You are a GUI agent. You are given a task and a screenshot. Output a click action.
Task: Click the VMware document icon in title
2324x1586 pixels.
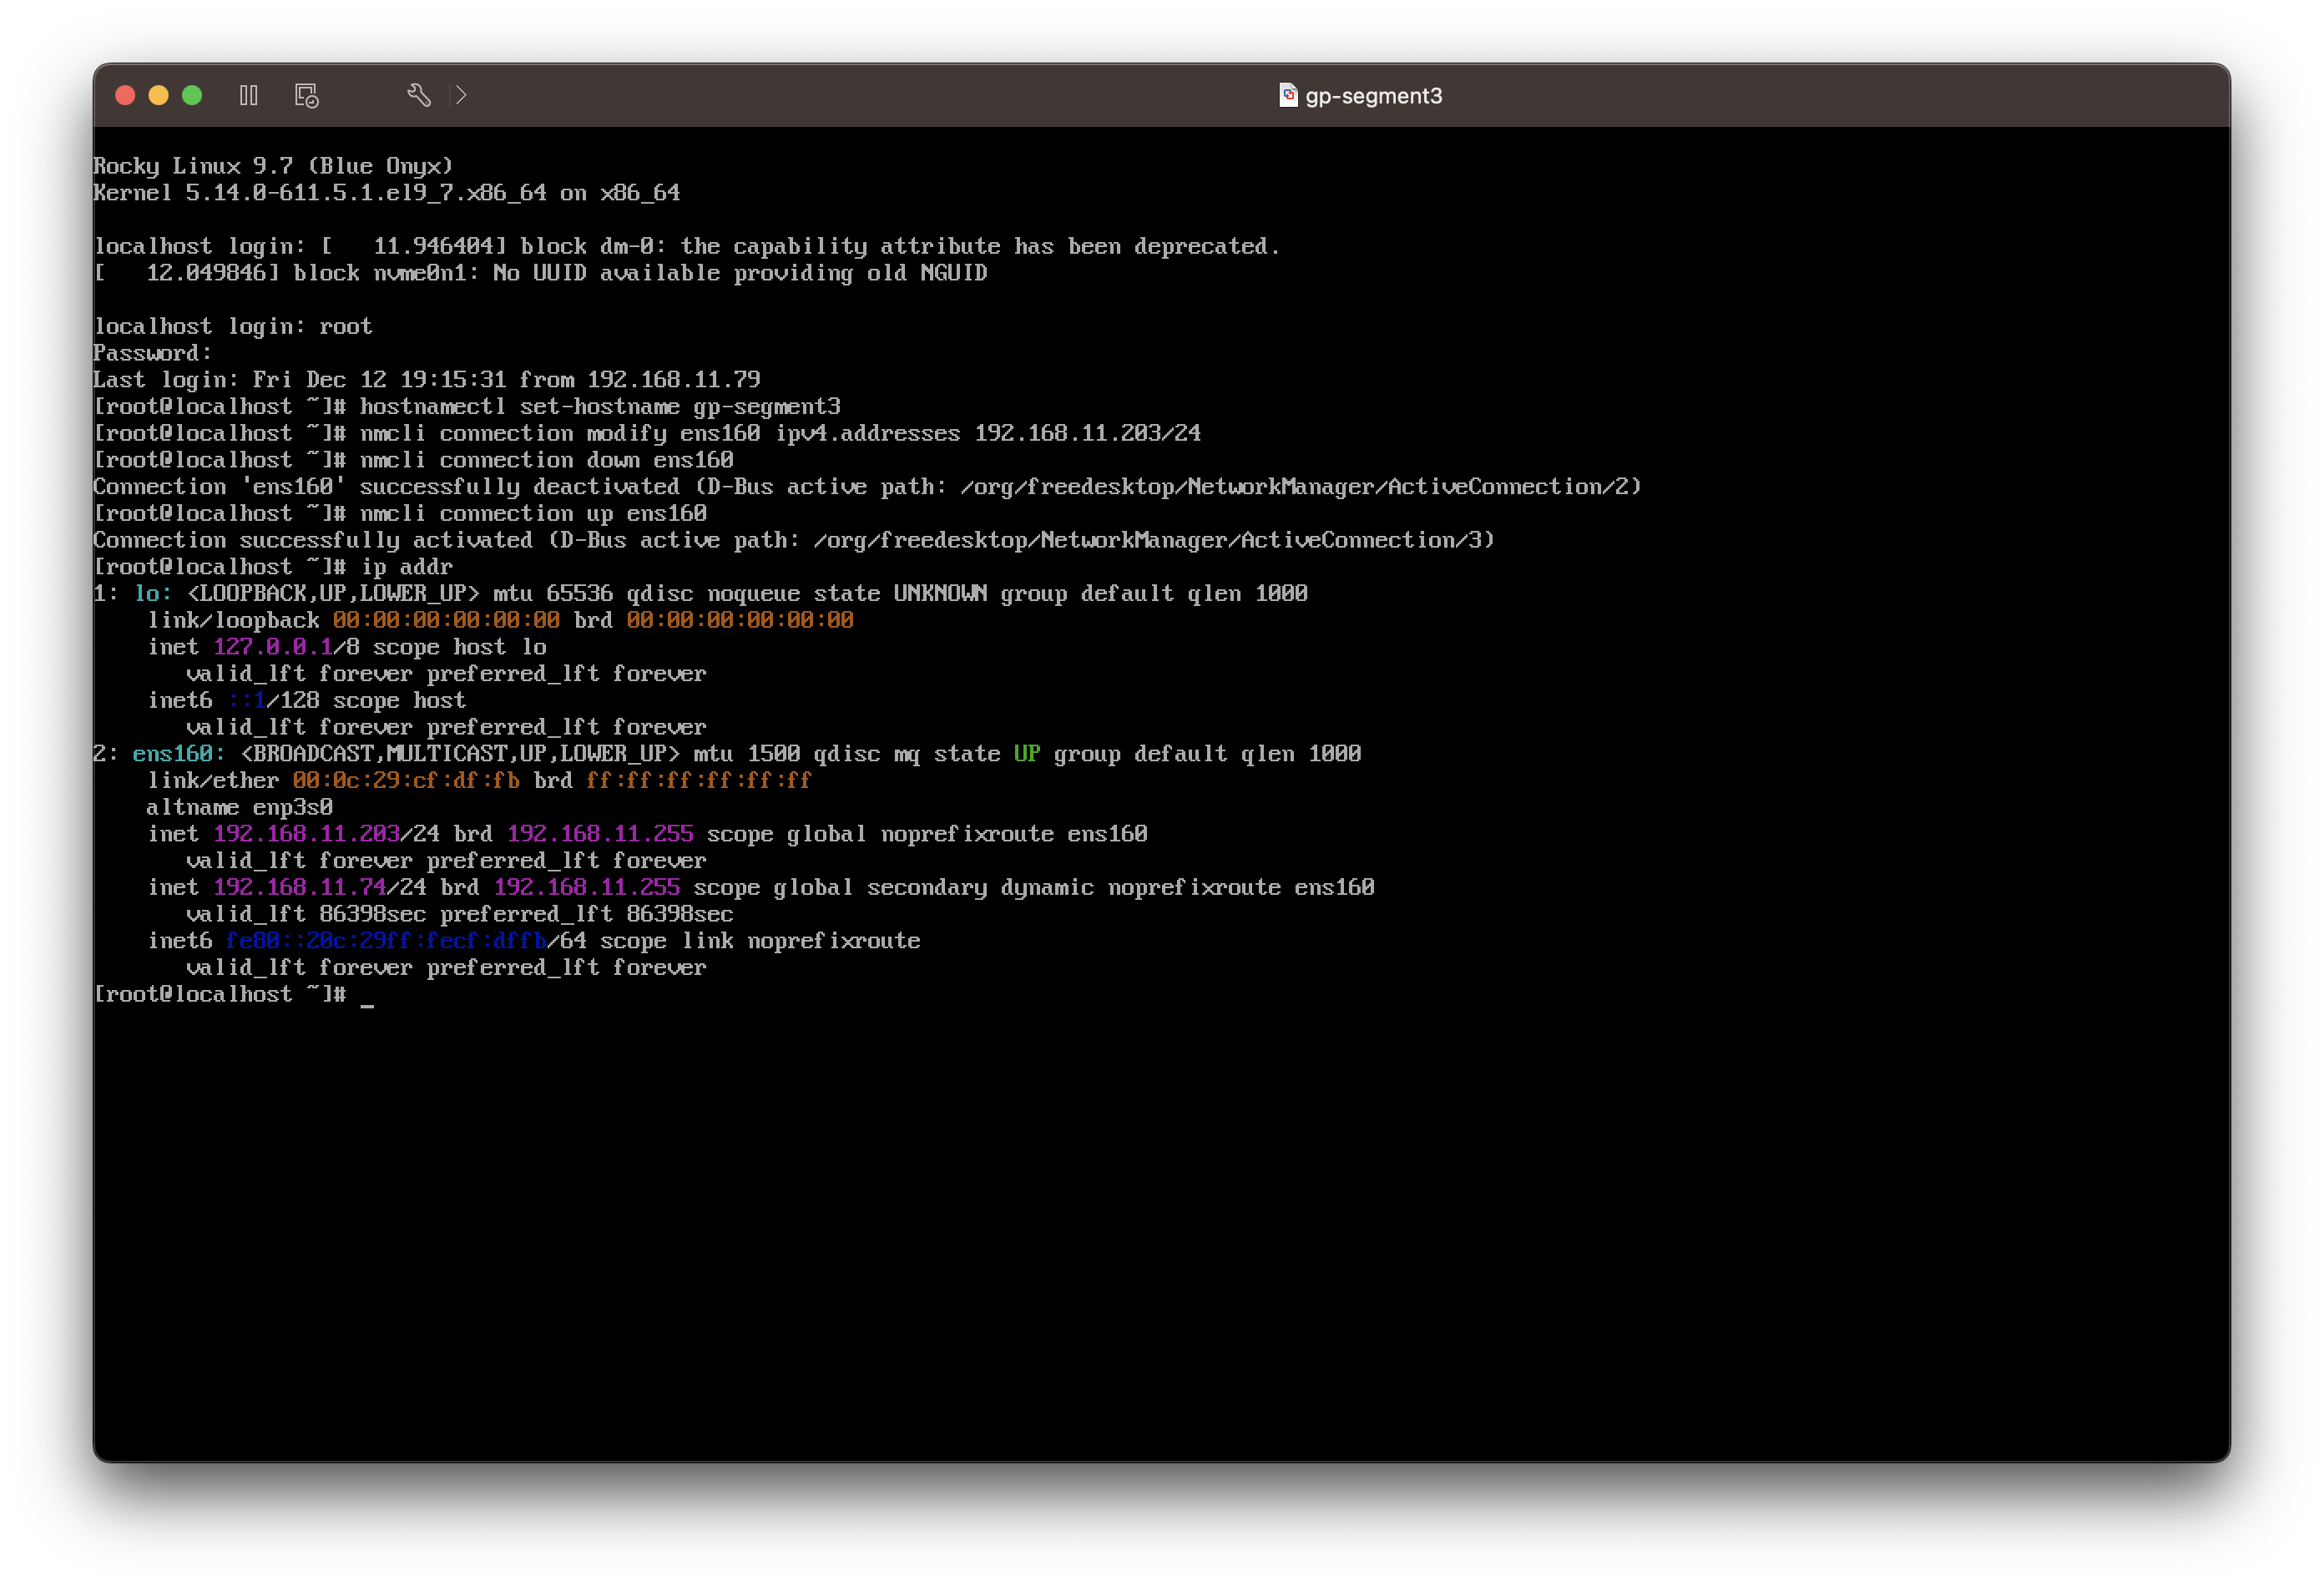(1288, 95)
